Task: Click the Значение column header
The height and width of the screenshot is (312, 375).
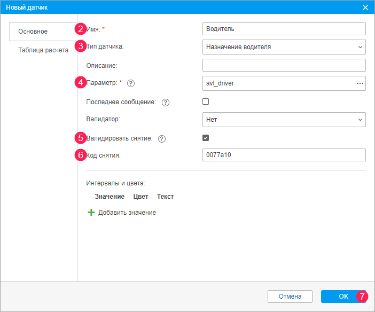Action: click(x=110, y=197)
